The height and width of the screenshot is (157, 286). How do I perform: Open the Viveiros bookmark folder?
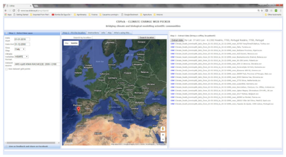coord(93,15)
